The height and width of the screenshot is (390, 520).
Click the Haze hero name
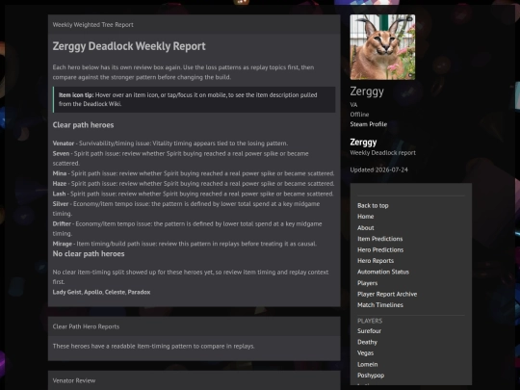pyautogui.click(x=60, y=183)
